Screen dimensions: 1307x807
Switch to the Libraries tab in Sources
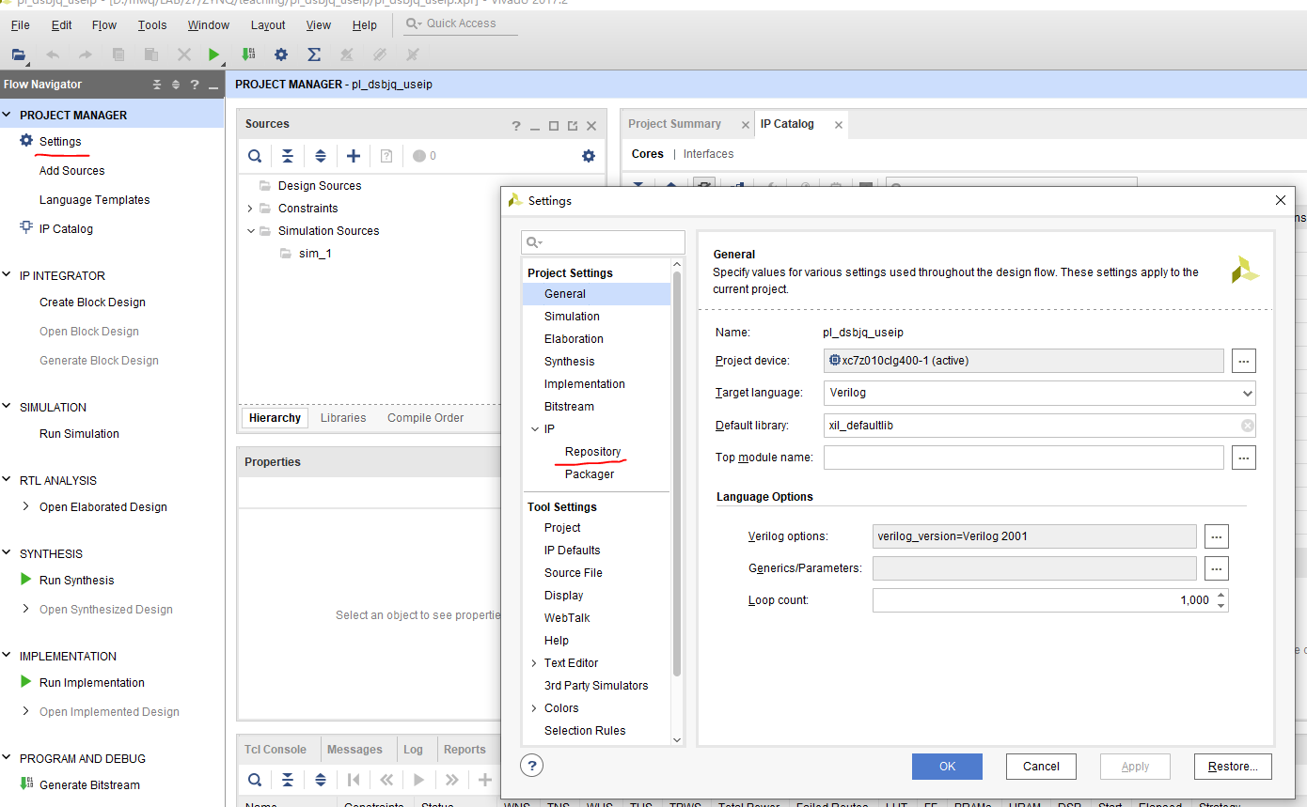[x=343, y=418]
